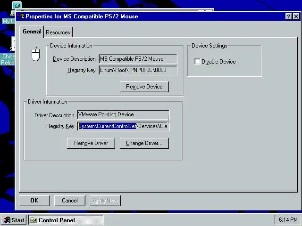Click the Driver Description field

tap(123, 115)
